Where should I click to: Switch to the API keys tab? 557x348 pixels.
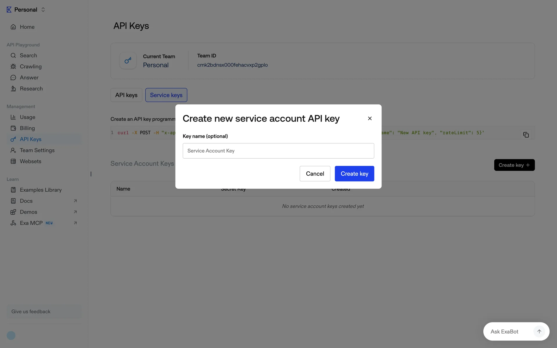tap(126, 95)
